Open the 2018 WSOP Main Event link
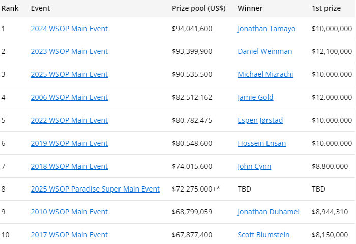This screenshot has width=356, height=244. pos(69,166)
